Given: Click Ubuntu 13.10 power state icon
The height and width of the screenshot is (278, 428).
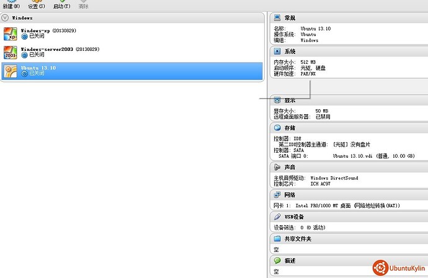Looking at the screenshot, I should tap(24, 73).
